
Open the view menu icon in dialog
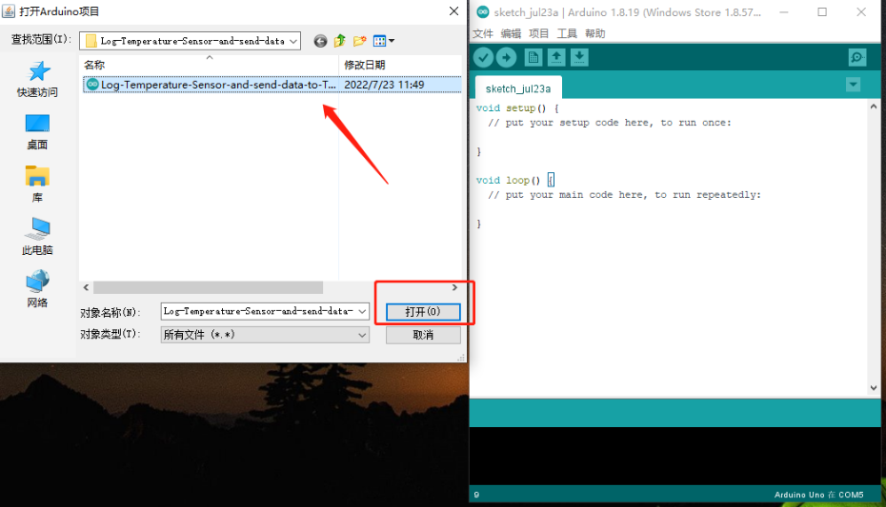pyautogui.click(x=384, y=41)
